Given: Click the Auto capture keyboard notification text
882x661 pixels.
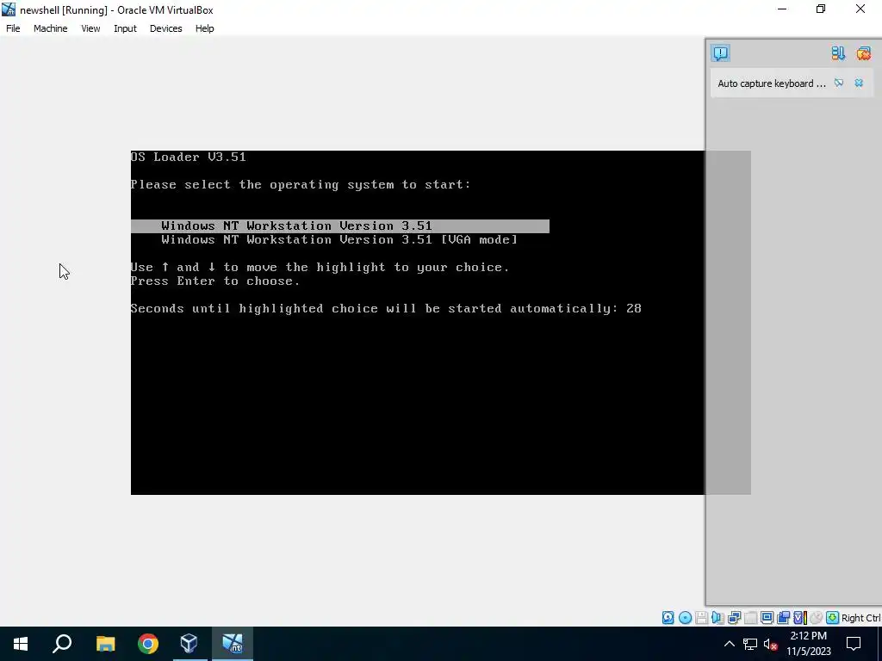Looking at the screenshot, I should [771, 83].
